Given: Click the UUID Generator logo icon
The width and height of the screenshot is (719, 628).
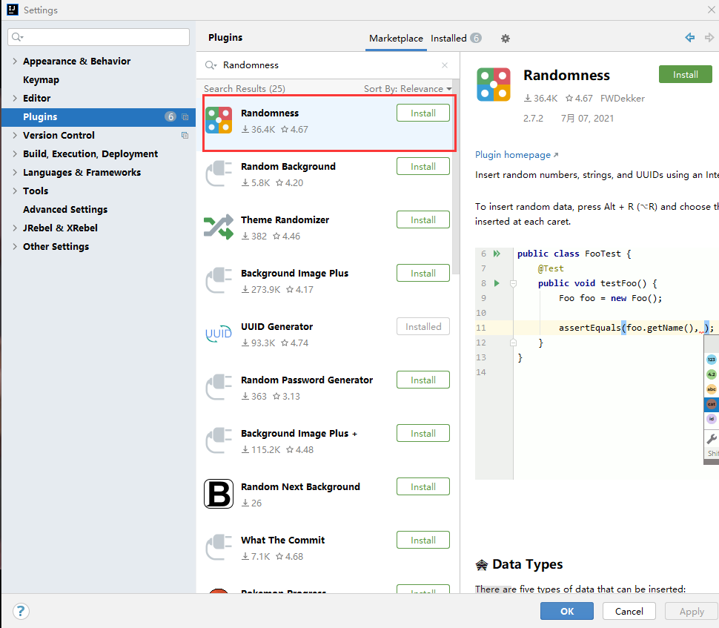Looking at the screenshot, I should coord(219,334).
